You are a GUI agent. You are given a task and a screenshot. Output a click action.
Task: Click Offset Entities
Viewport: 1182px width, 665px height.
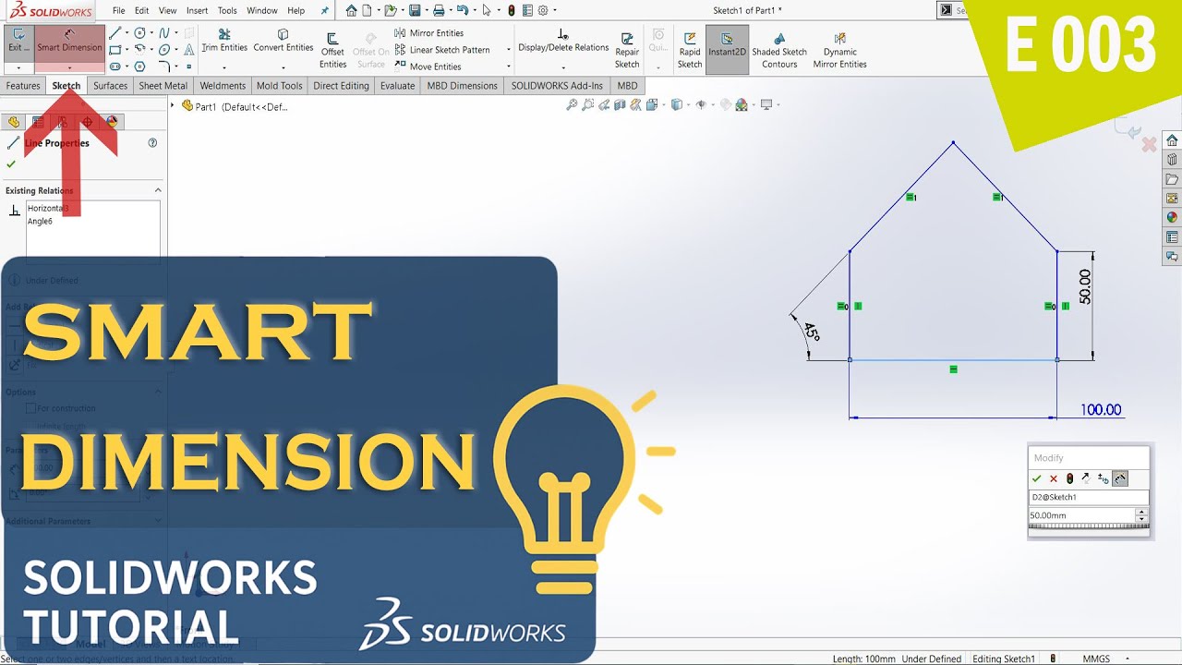332,50
